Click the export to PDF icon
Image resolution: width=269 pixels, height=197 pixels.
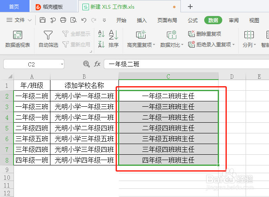click(x=53, y=20)
